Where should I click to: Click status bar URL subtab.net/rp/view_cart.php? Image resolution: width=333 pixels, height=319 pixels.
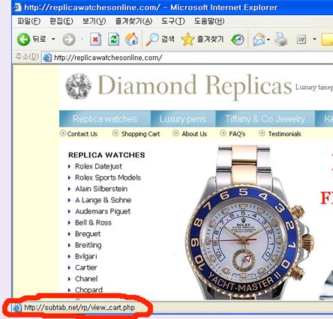(79, 308)
